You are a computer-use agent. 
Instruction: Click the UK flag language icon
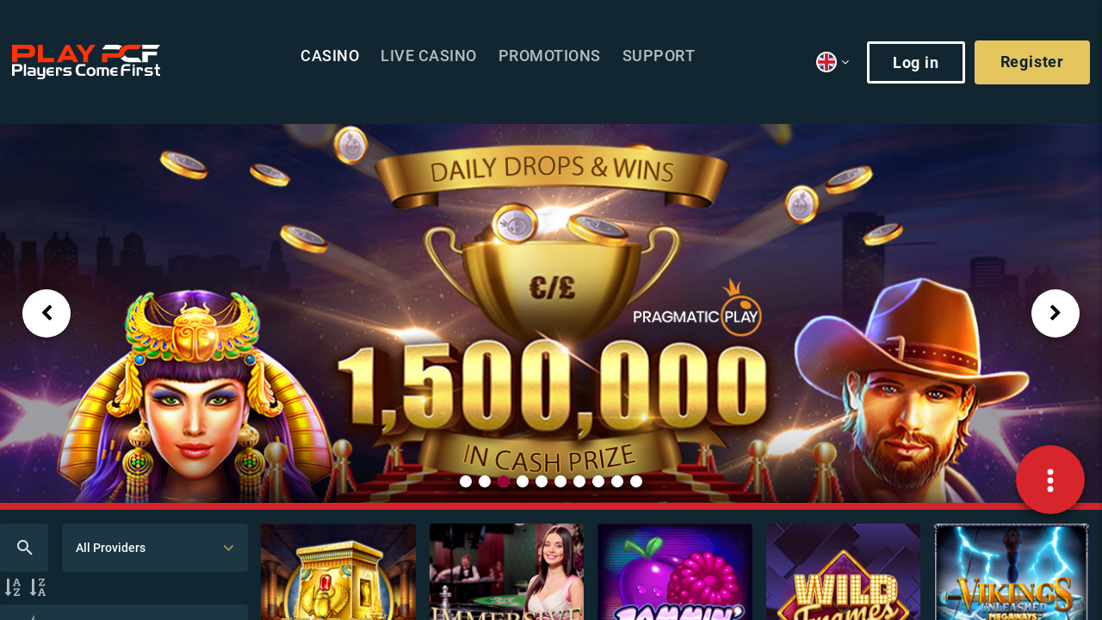(826, 62)
